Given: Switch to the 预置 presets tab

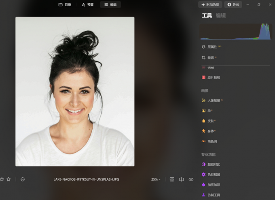Looking at the screenshot, I should click(88, 5).
